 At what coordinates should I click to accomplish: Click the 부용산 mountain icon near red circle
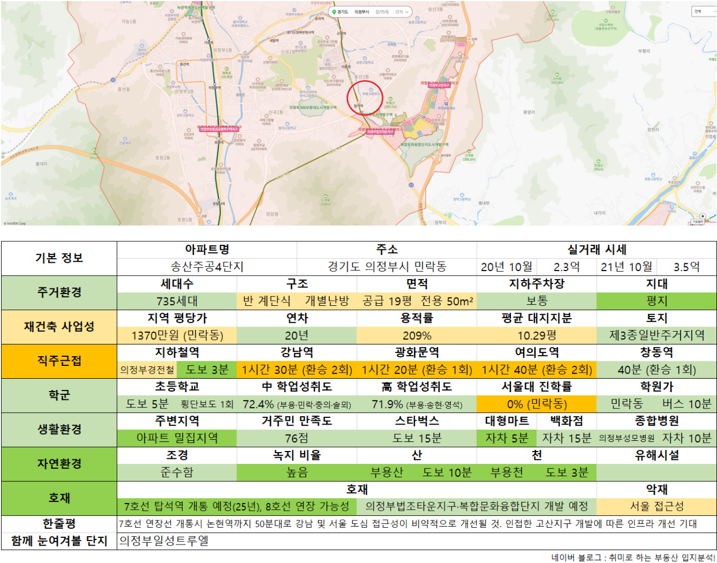point(390,99)
